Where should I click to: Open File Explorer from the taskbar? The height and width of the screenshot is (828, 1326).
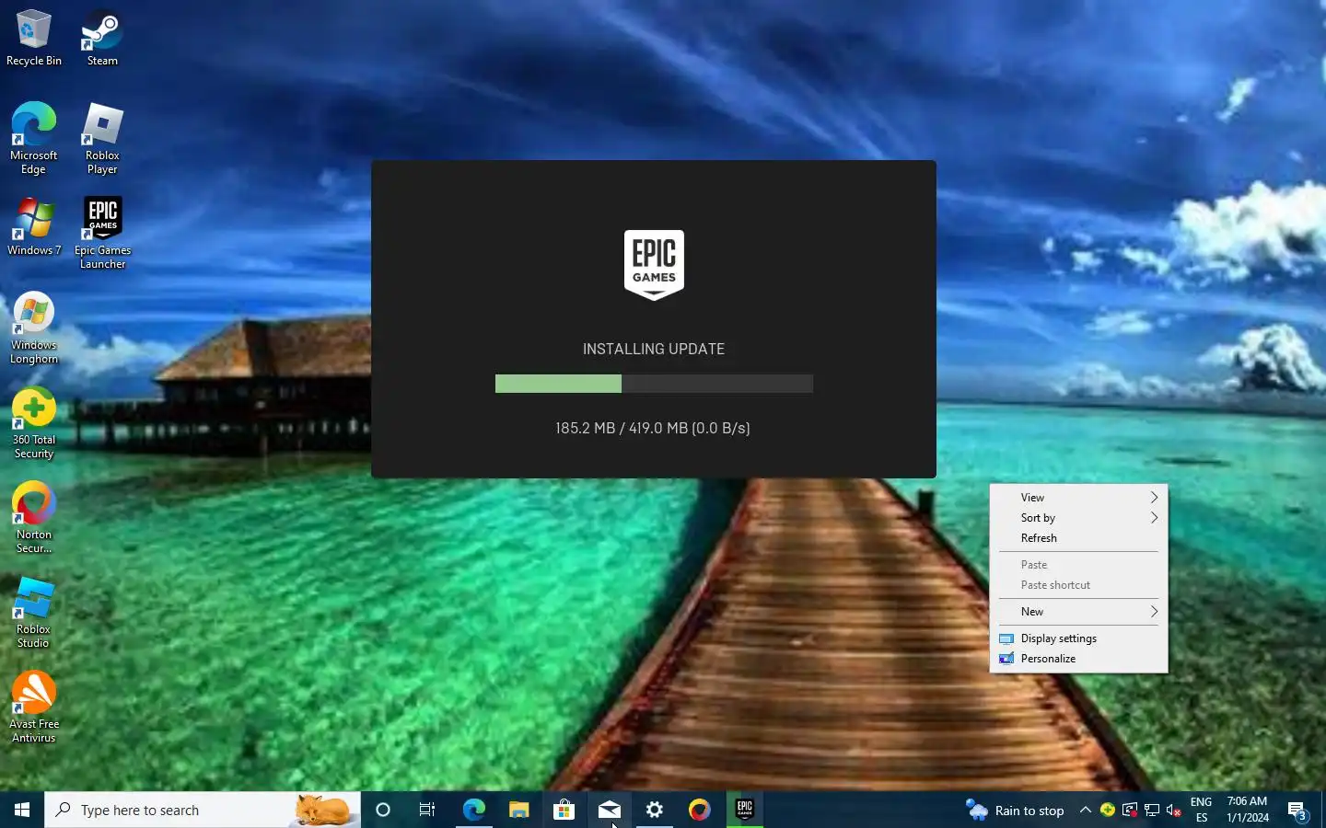pos(518,810)
